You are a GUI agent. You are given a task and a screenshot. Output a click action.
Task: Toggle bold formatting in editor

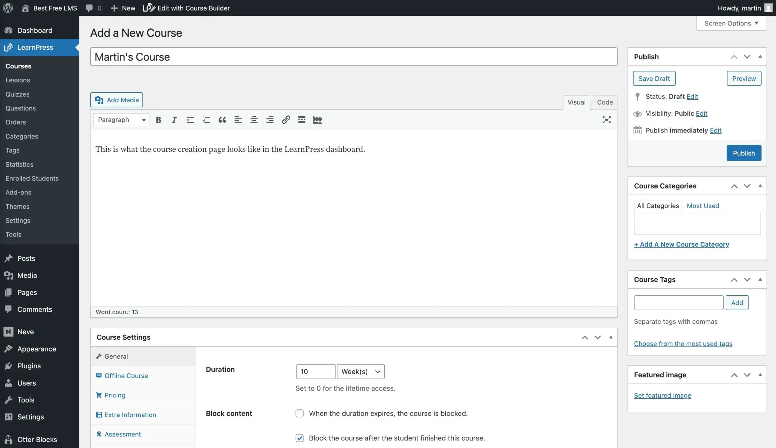[159, 120]
